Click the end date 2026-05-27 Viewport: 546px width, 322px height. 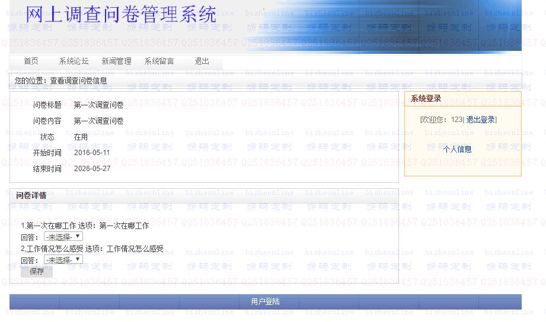(x=92, y=169)
